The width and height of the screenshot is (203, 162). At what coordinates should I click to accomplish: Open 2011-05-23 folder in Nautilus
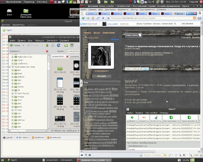click(x=60, y=69)
